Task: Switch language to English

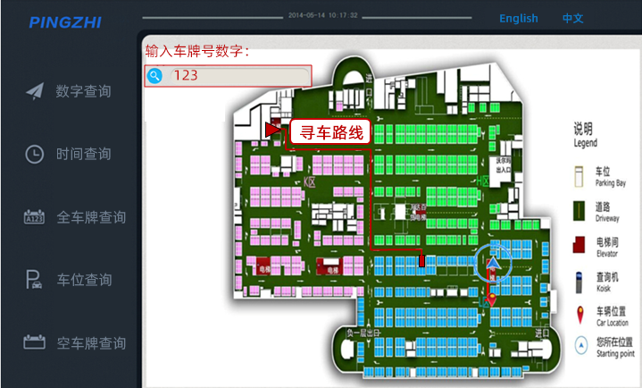Action: coord(518,18)
